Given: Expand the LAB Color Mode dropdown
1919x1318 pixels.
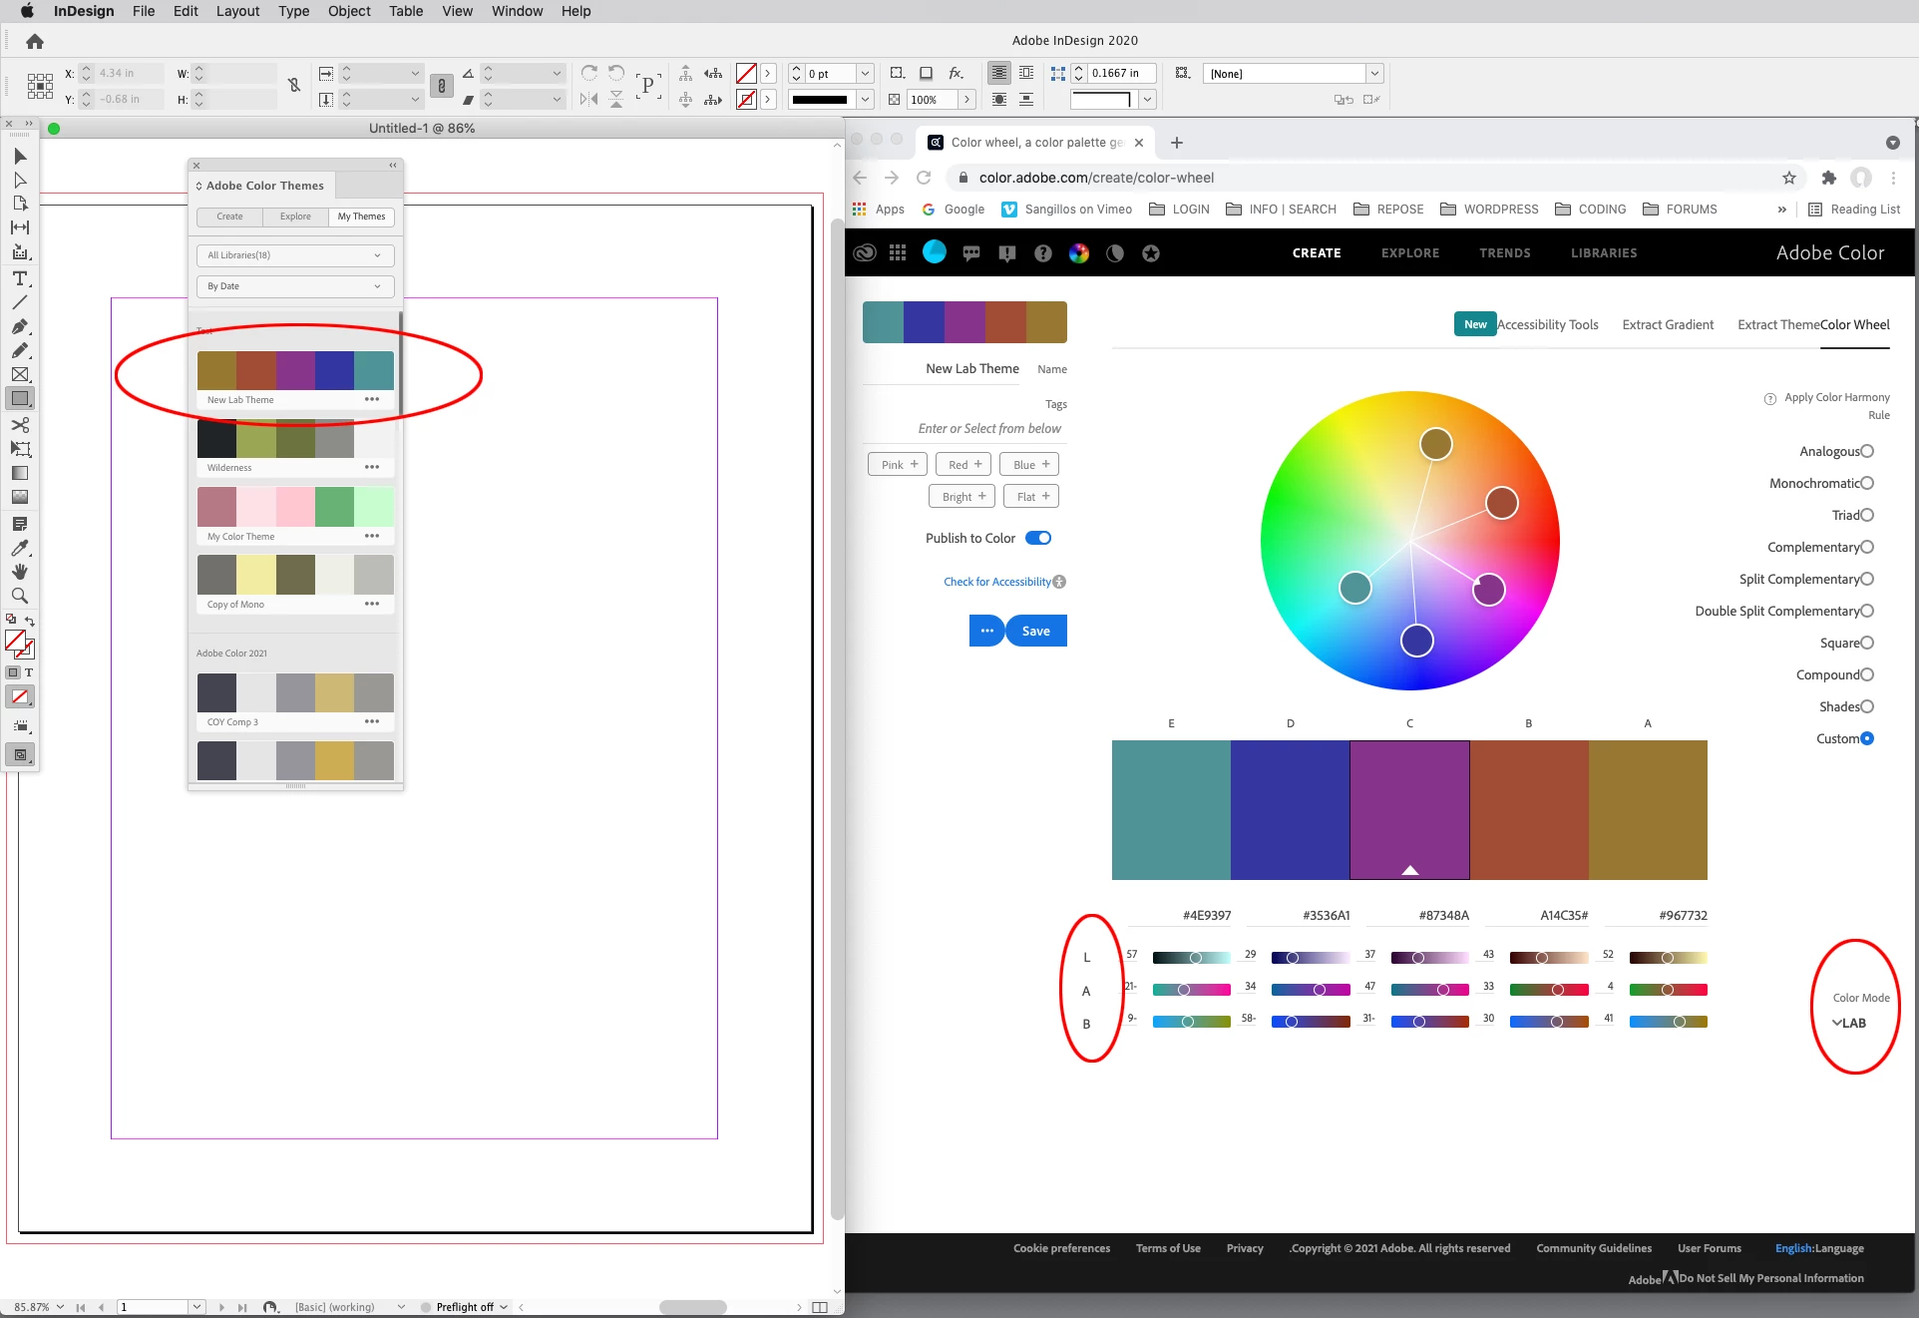Looking at the screenshot, I should pos(1849,1023).
